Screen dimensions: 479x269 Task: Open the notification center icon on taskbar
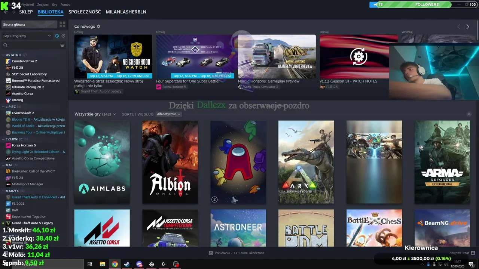471,264
